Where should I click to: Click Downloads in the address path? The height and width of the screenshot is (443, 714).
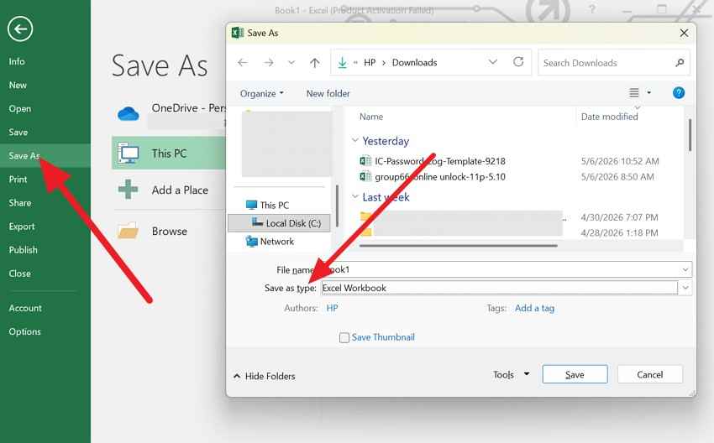coord(414,62)
